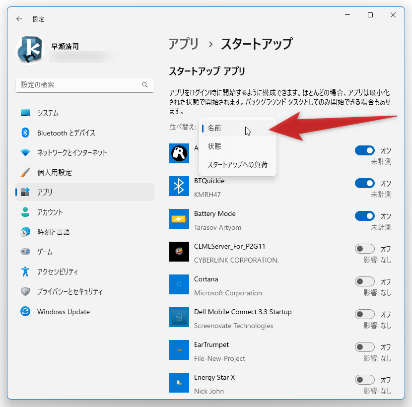This screenshot has width=412, height=407.
Task: Click Nick John publisher text
Action: 209,391
